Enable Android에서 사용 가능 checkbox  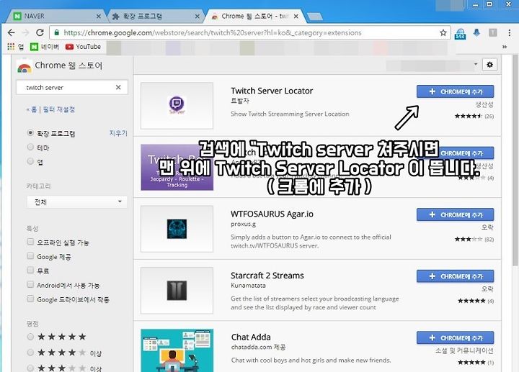pyautogui.click(x=30, y=284)
